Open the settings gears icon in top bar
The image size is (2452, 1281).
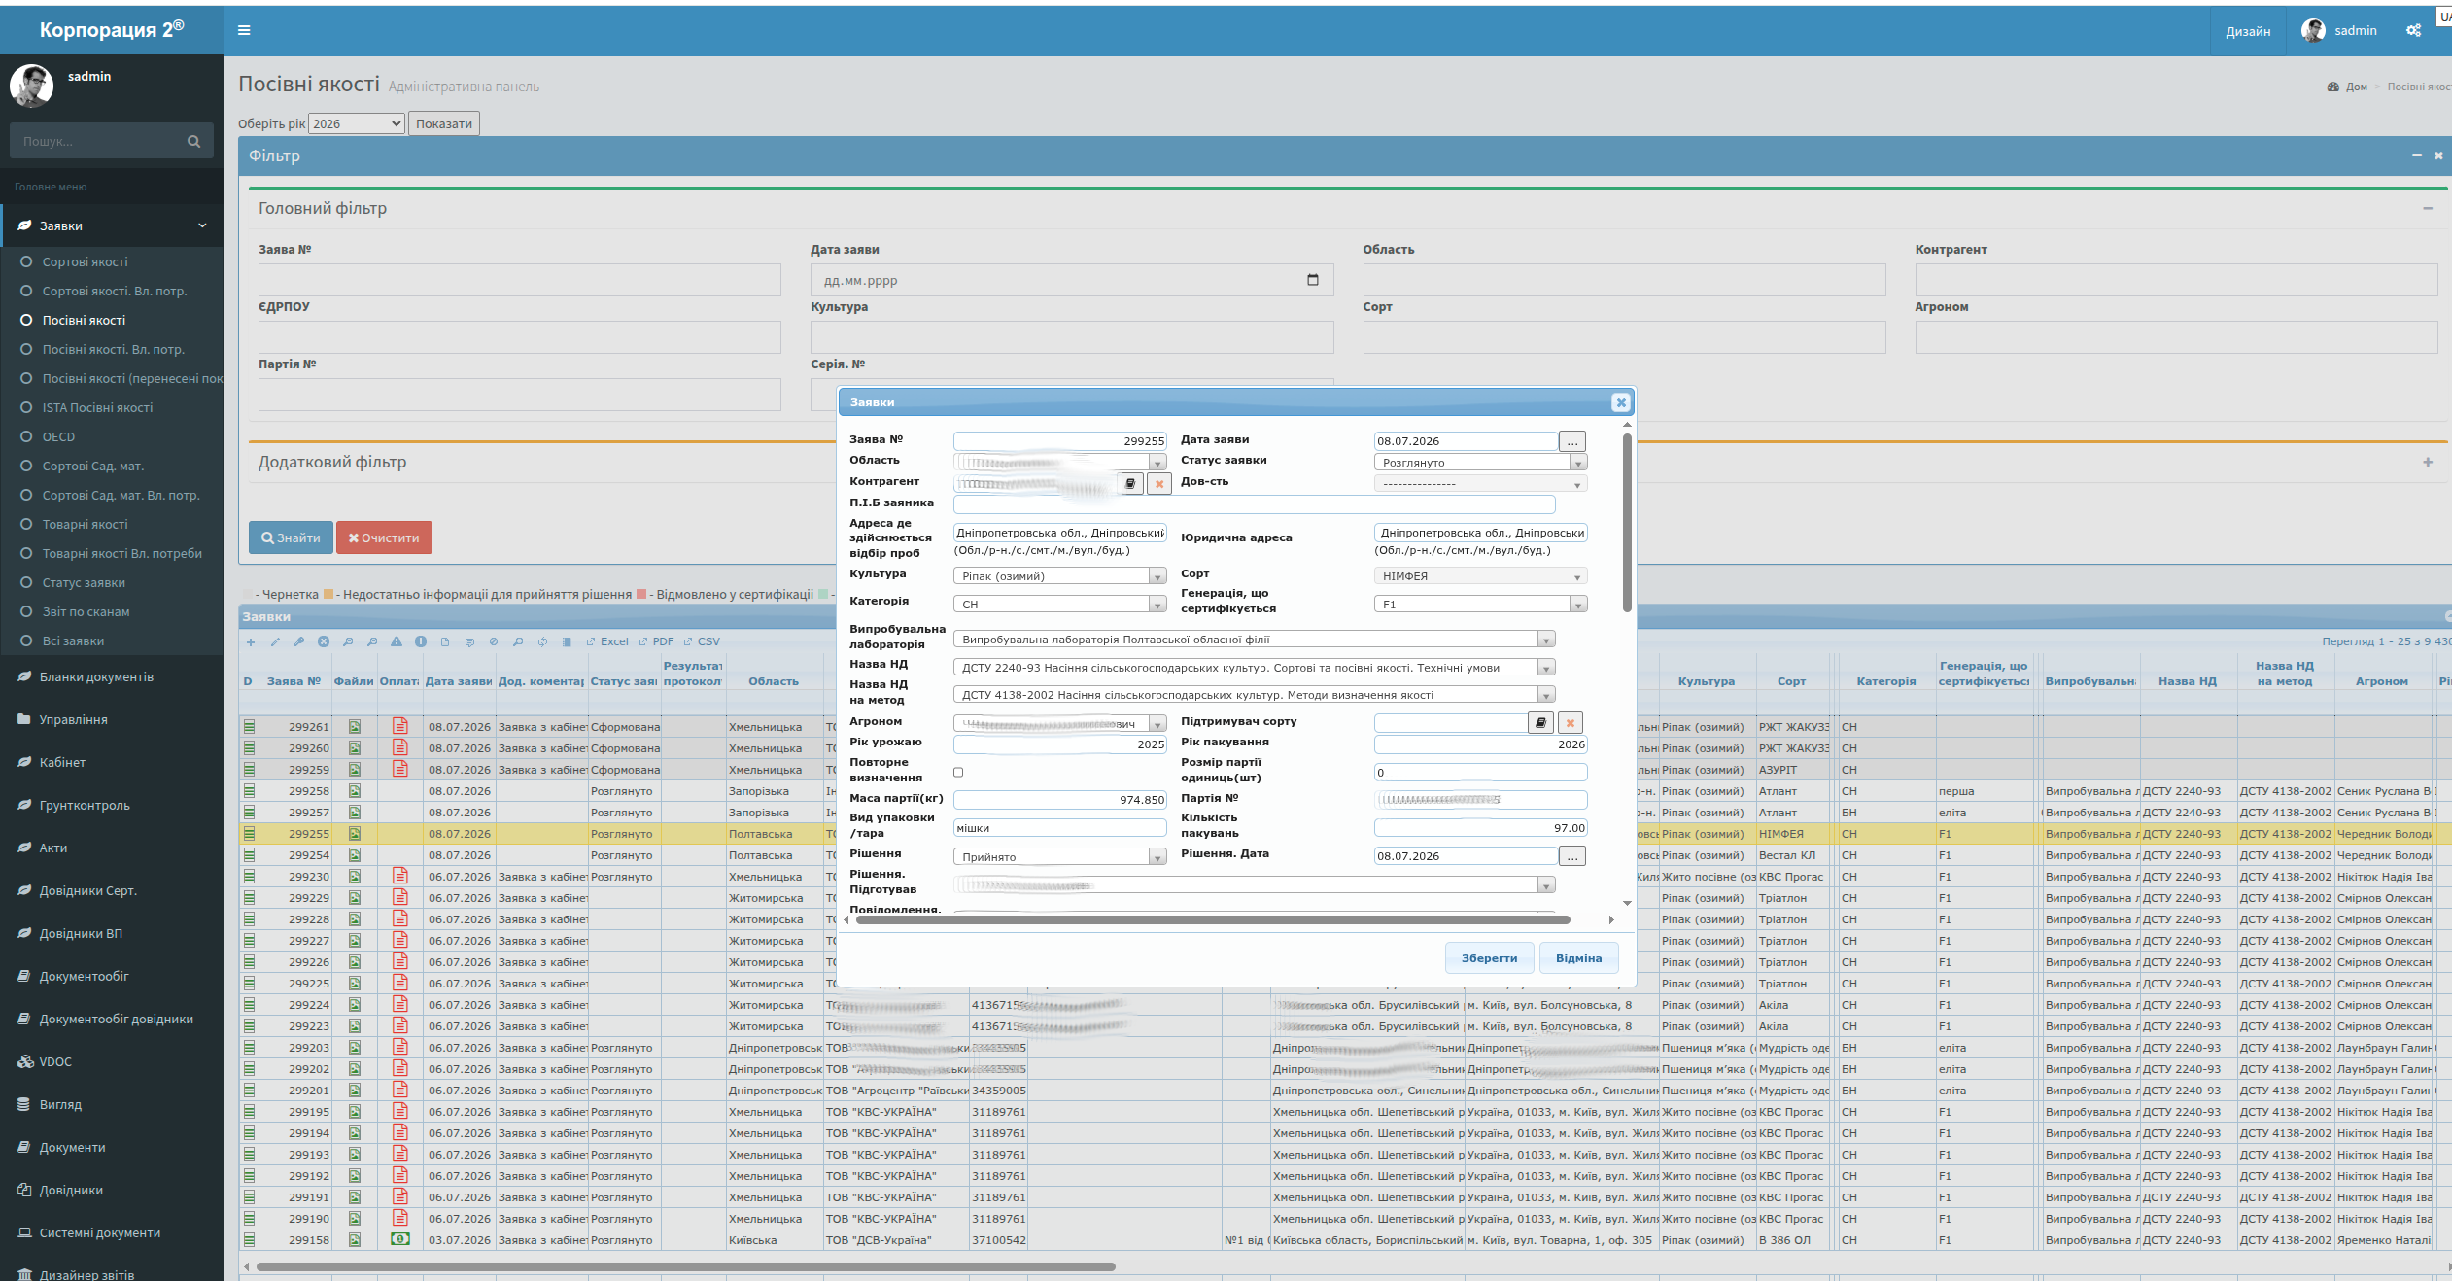2413,30
